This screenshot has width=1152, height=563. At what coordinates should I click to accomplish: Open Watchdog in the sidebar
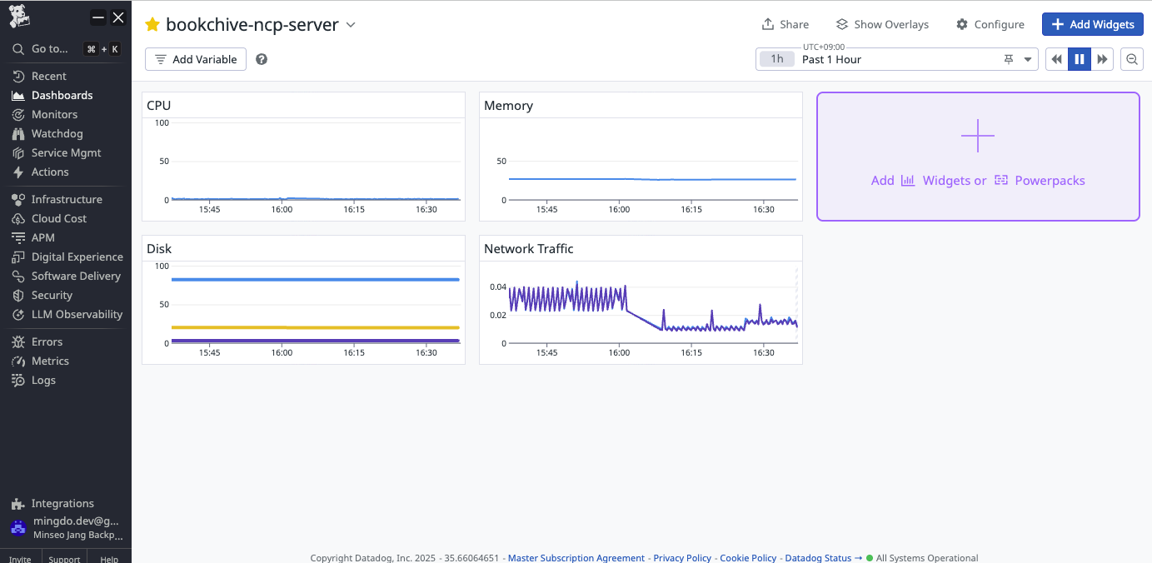(57, 133)
